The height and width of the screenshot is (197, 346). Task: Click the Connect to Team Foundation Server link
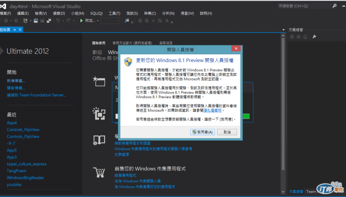point(36,95)
